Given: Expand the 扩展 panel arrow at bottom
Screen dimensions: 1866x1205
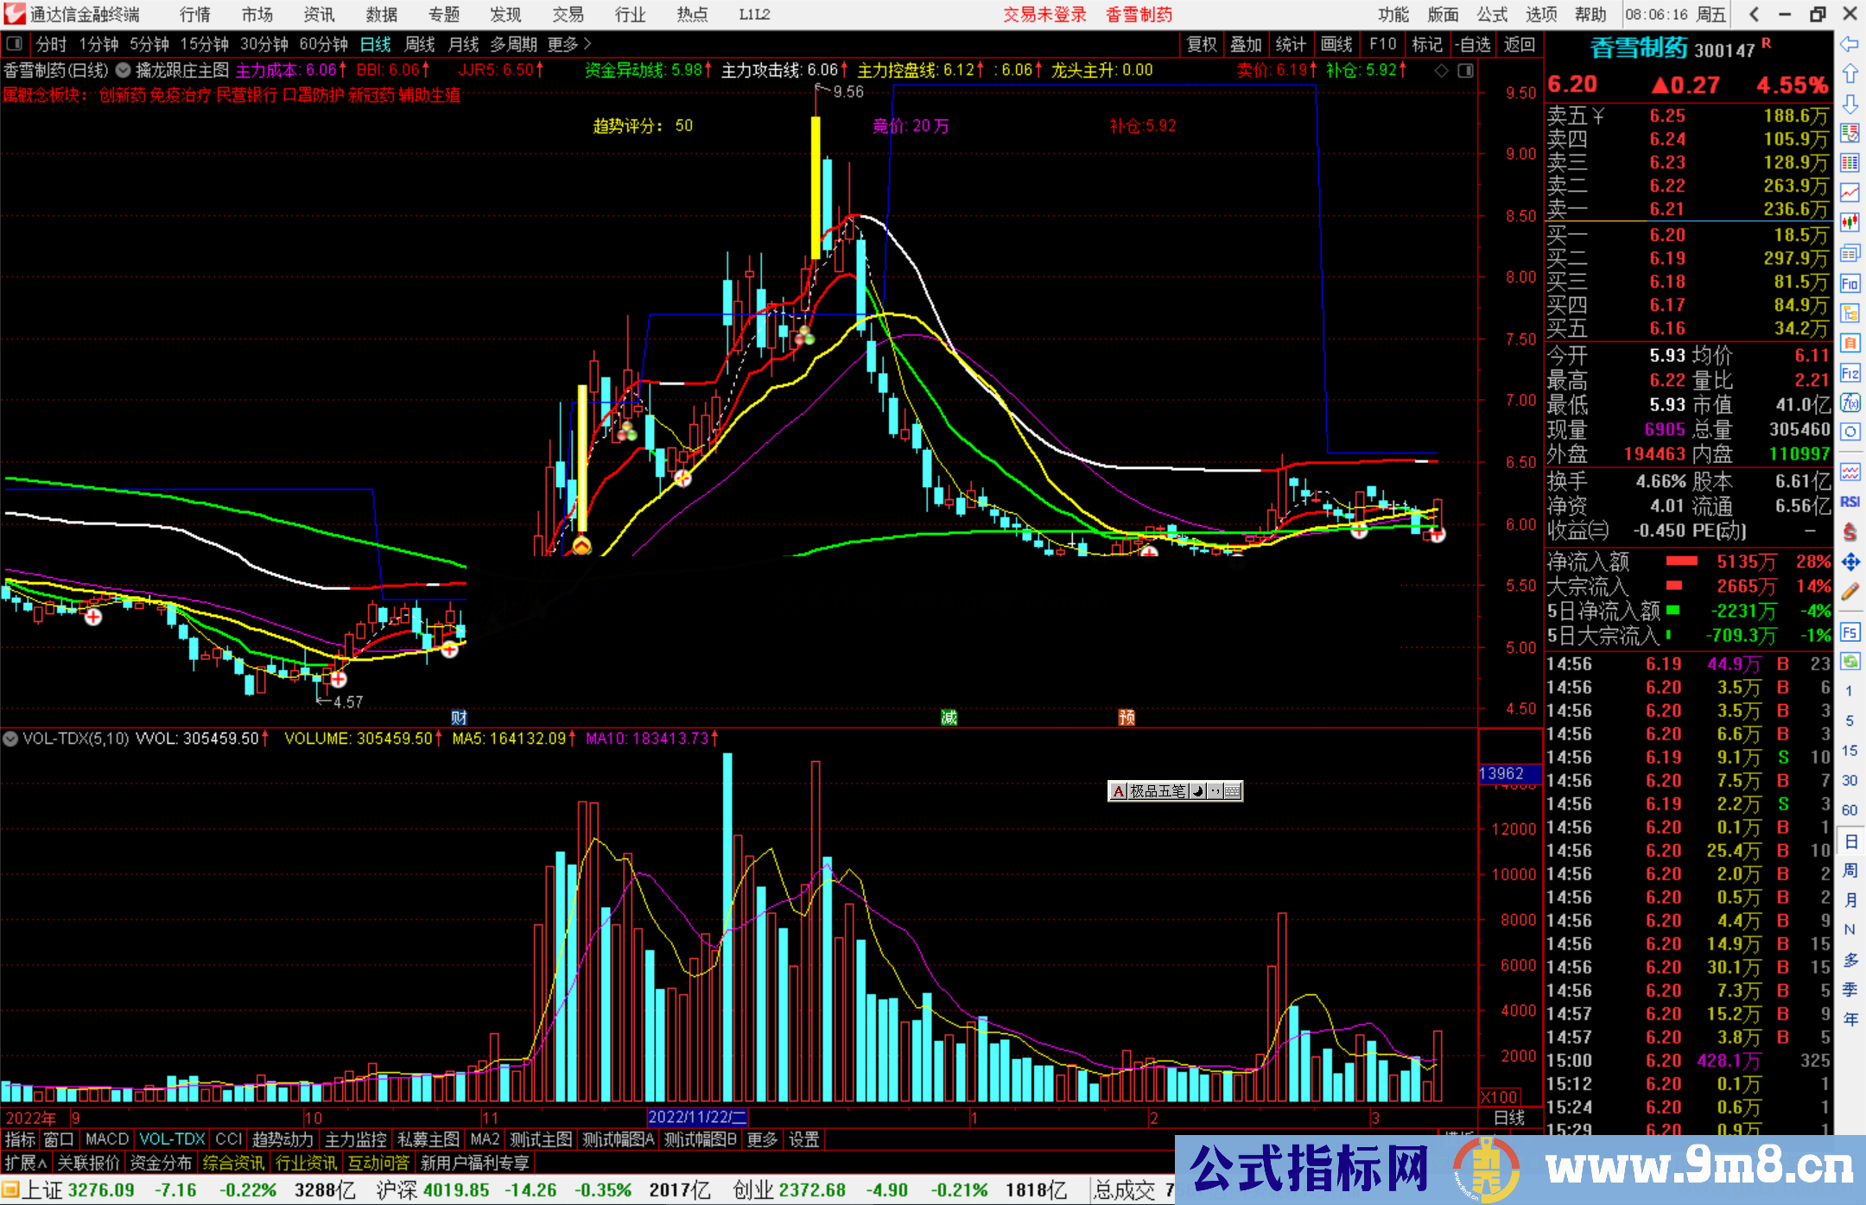Looking at the screenshot, I should [x=26, y=1163].
